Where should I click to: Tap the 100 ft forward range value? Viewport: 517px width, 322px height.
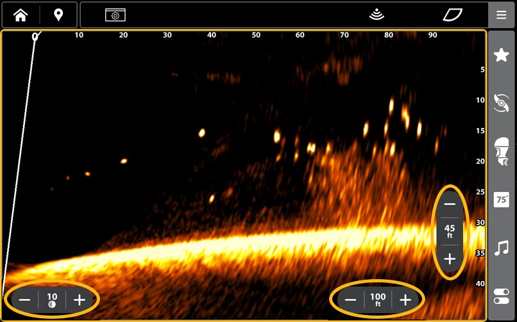(378, 300)
